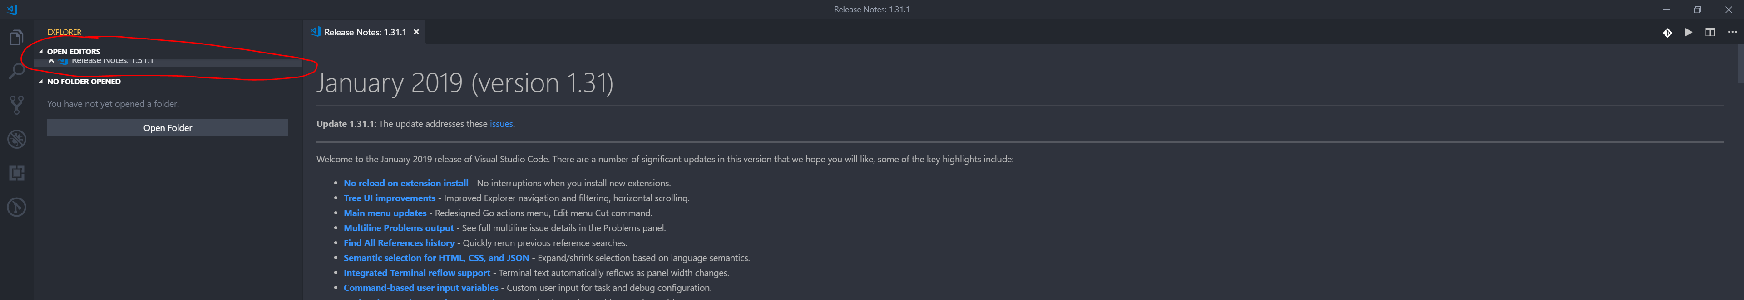Switch to the Release Notes: 1.31.1 tab

(366, 32)
